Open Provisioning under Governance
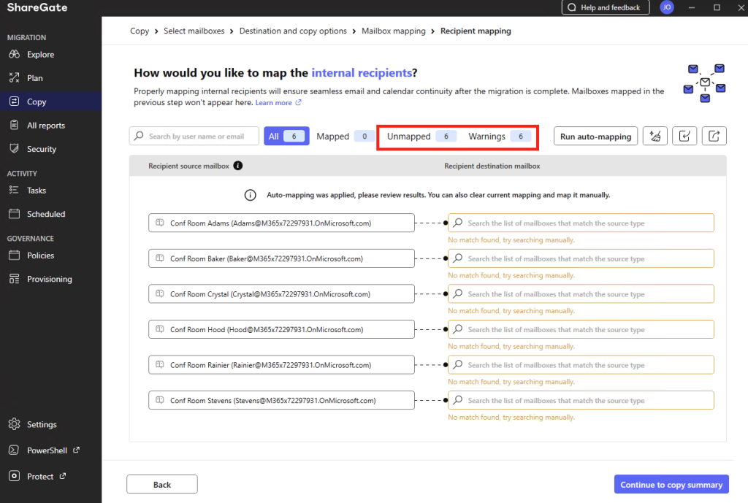The image size is (748, 503). pos(50,279)
